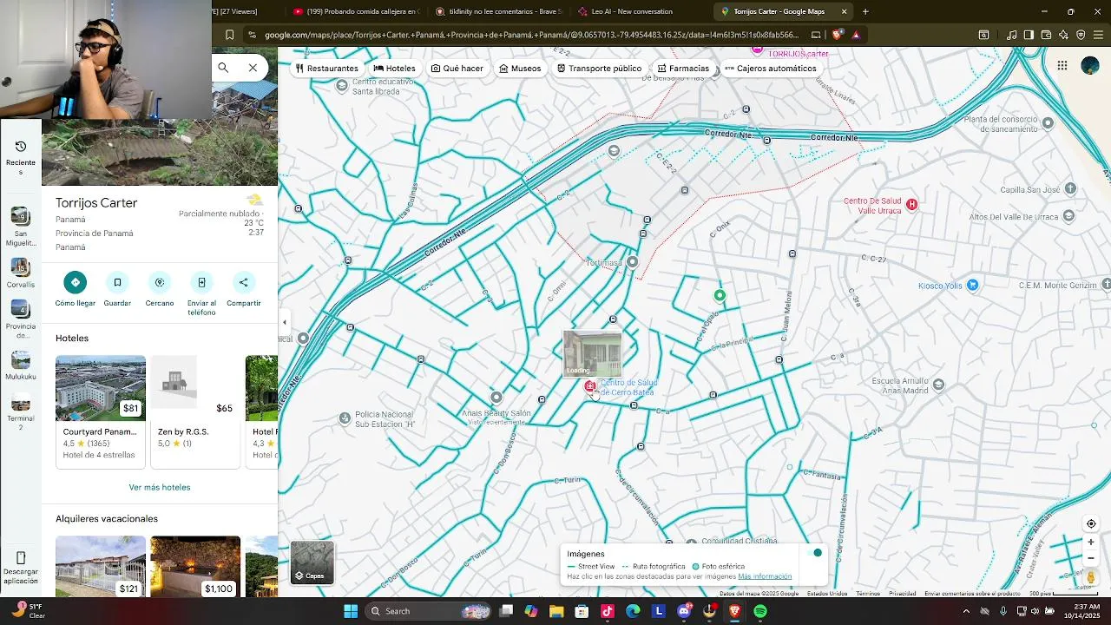Screen dimensions: 1111x625
Task: Zoom out with the minus button
Action: pos(1091,558)
